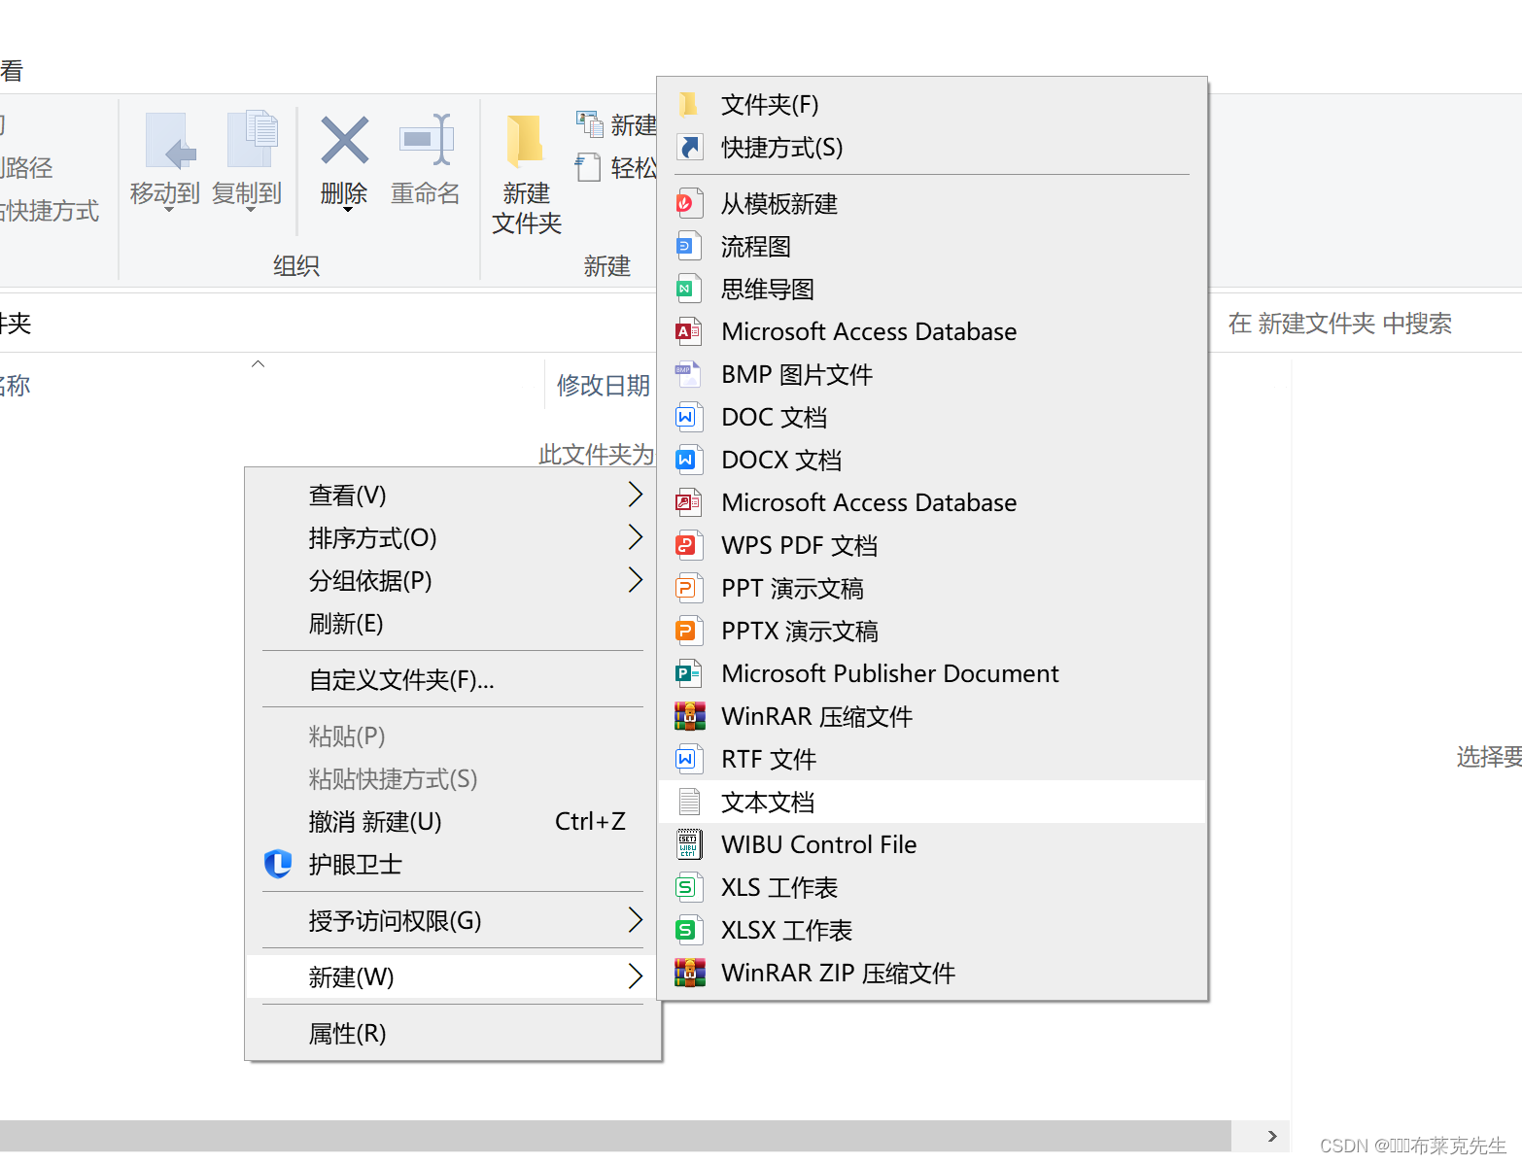
Task: Click the WinRAR 压缩文件 icon
Action: click(x=690, y=716)
